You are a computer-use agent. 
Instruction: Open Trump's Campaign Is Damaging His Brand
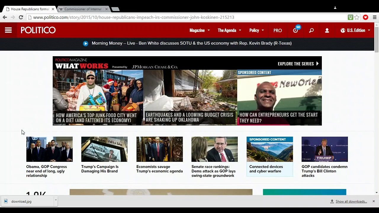(x=100, y=169)
